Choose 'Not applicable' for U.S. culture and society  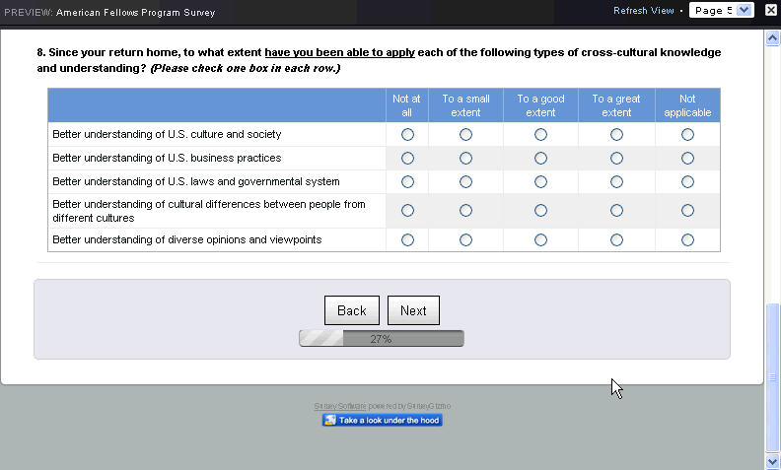tap(687, 134)
